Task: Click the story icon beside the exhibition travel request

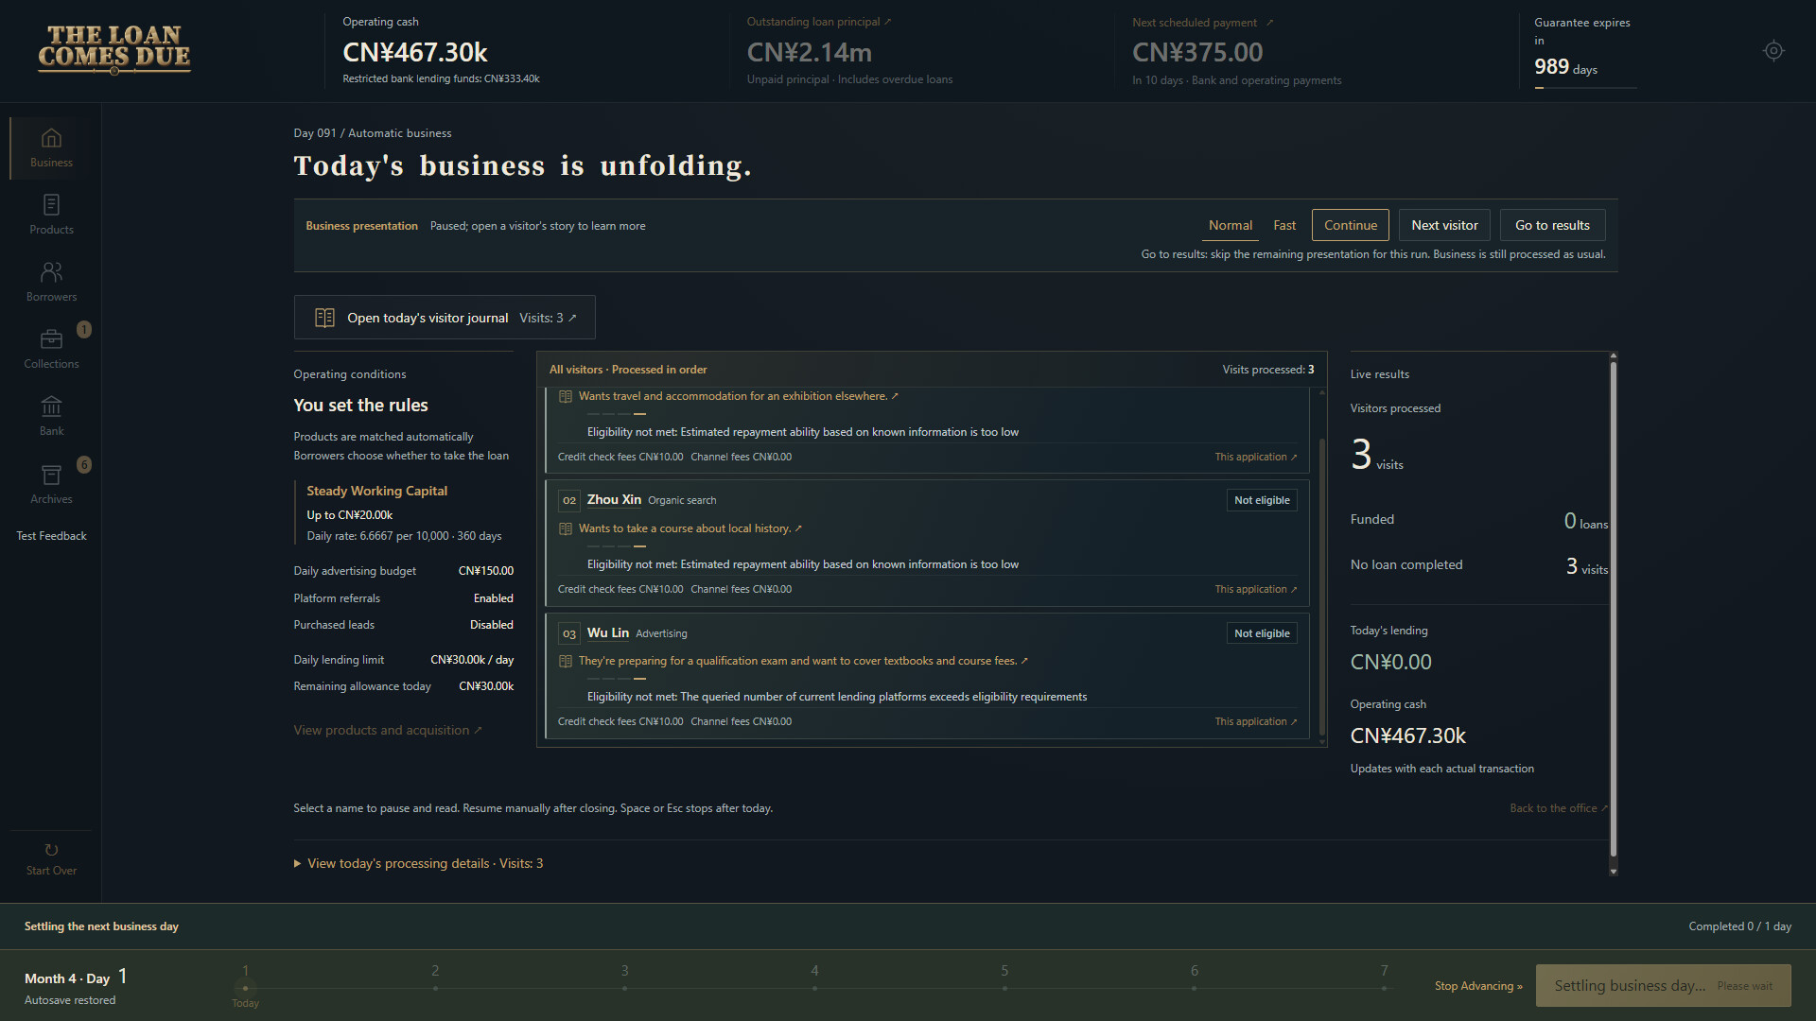Action: pos(565,397)
